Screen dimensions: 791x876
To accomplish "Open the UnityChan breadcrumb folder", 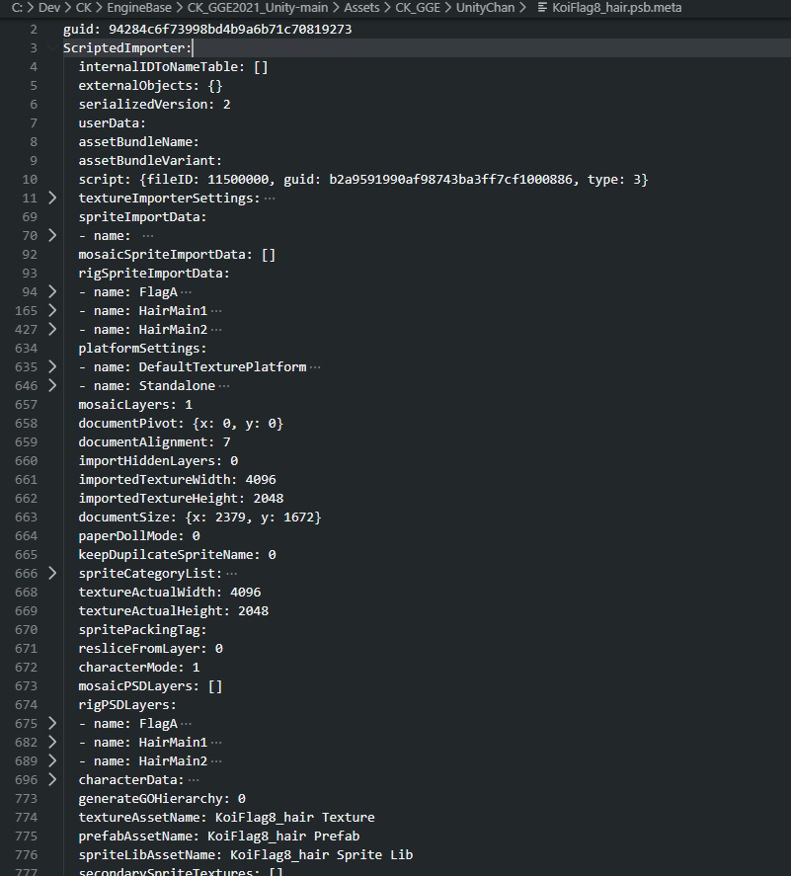I will pyautogui.click(x=491, y=8).
